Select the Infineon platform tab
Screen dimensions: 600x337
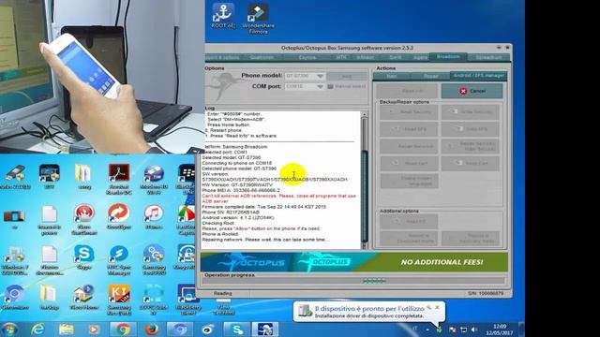(x=366, y=57)
